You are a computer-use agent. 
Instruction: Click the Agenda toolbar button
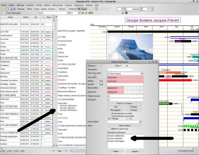[44, 9]
